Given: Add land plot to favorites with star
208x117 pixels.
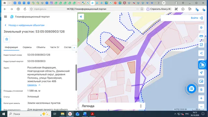Looking at the screenshot, I should point(6,39).
